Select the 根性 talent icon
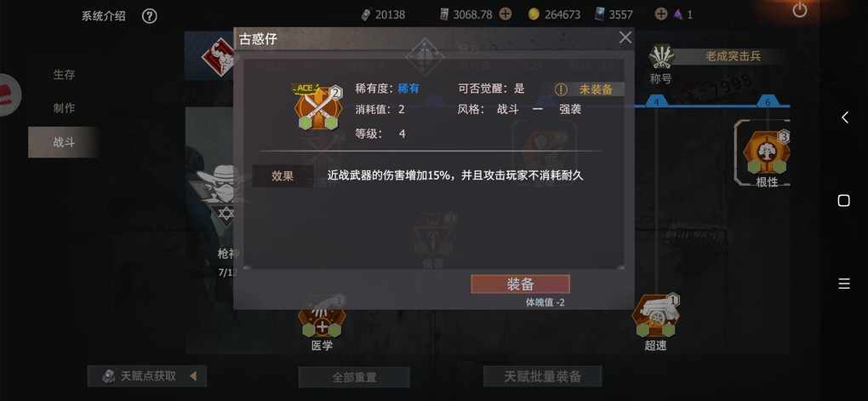The width and height of the screenshot is (868, 401). click(x=767, y=152)
